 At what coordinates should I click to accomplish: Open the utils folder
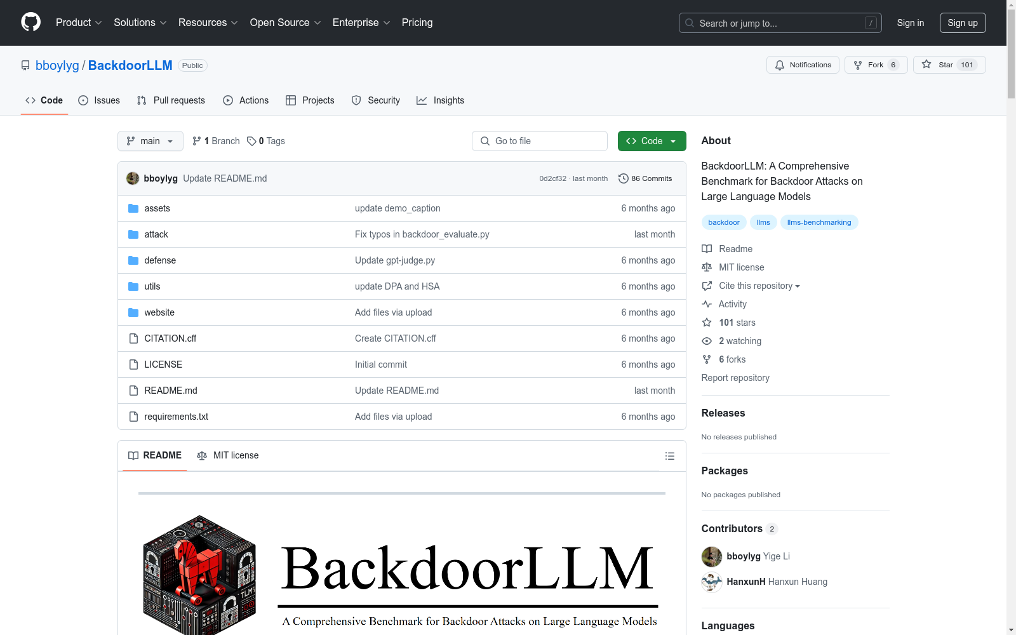(x=152, y=286)
